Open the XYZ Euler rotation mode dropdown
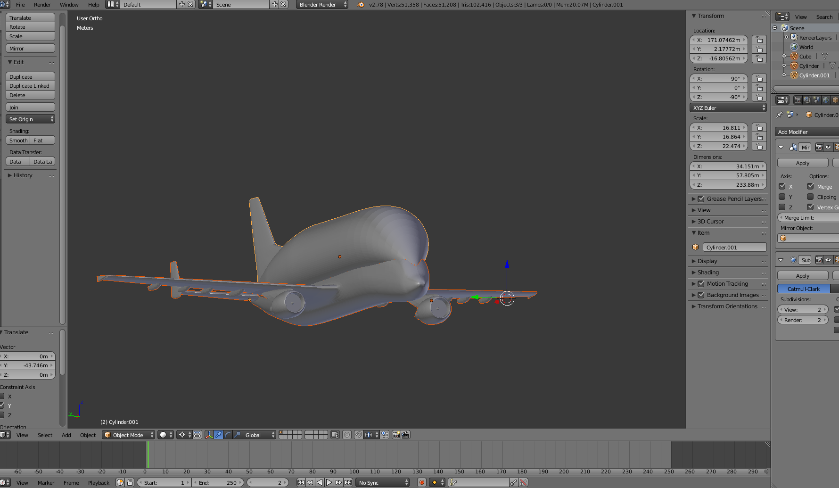Screen dimensions: 839x488 728,108
